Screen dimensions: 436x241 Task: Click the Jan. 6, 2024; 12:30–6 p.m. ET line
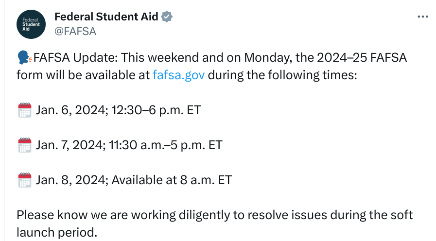click(118, 110)
